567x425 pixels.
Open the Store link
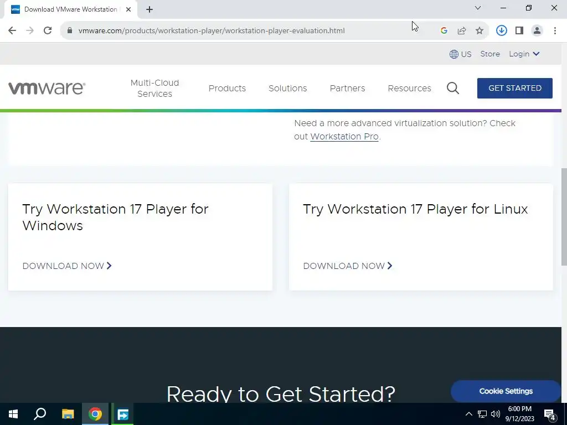pos(490,54)
